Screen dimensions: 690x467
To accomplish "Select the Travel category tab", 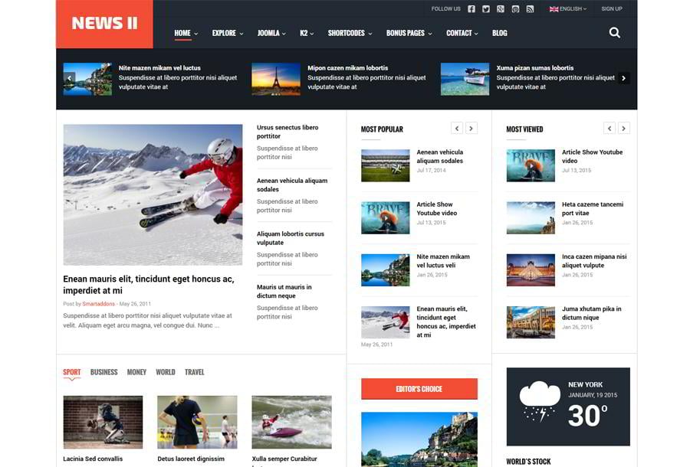I will click(194, 372).
